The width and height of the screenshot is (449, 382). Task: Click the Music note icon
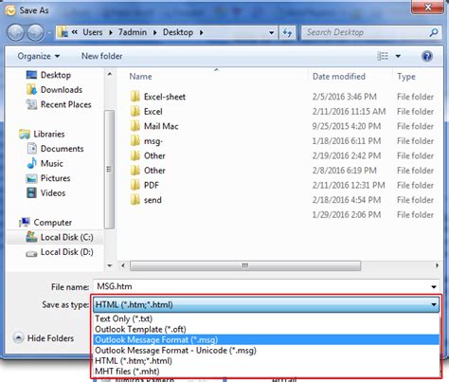(x=31, y=163)
